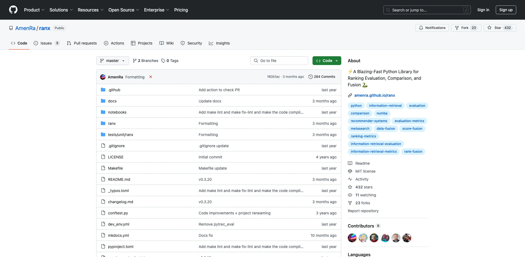Expand the Solutions menu
The image size is (525, 257).
61,10
